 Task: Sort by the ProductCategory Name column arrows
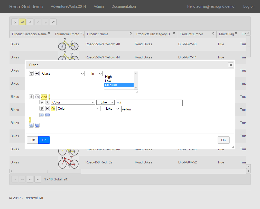click(49, 33)
